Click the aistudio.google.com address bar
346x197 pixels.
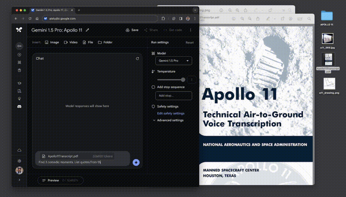tap(100, 19)
